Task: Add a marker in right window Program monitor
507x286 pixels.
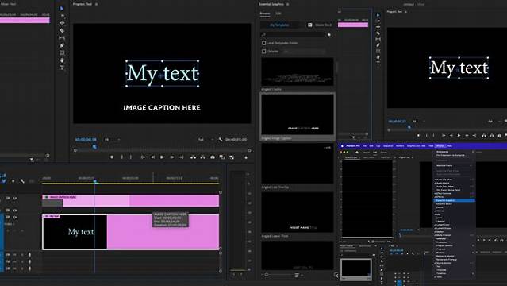Action: coord(418,135)
